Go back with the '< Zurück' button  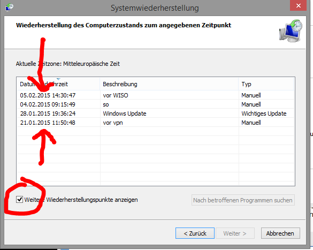tap(195, 233)
